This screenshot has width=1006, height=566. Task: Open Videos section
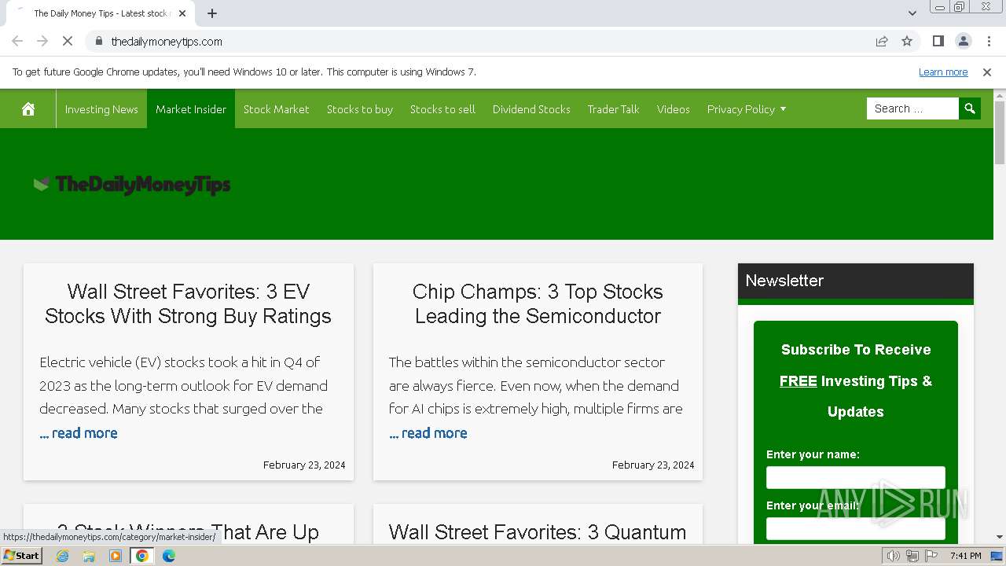[x=674, y=109]
